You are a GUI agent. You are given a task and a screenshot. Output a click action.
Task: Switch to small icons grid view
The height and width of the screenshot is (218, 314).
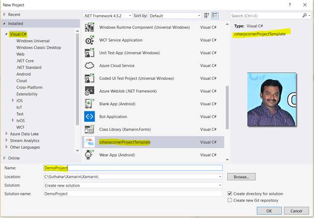click(206, 16)
